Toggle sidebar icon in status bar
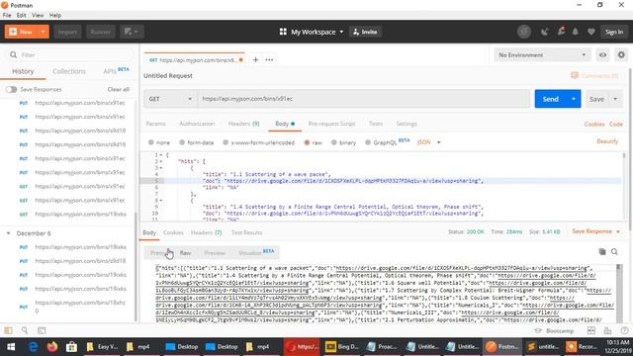Viewport: 633px width, 356px height. click(x=8, y=330)
